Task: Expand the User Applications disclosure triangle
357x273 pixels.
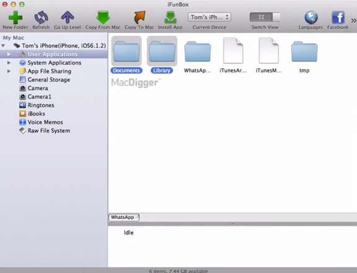Action: (x=9, y=54)
